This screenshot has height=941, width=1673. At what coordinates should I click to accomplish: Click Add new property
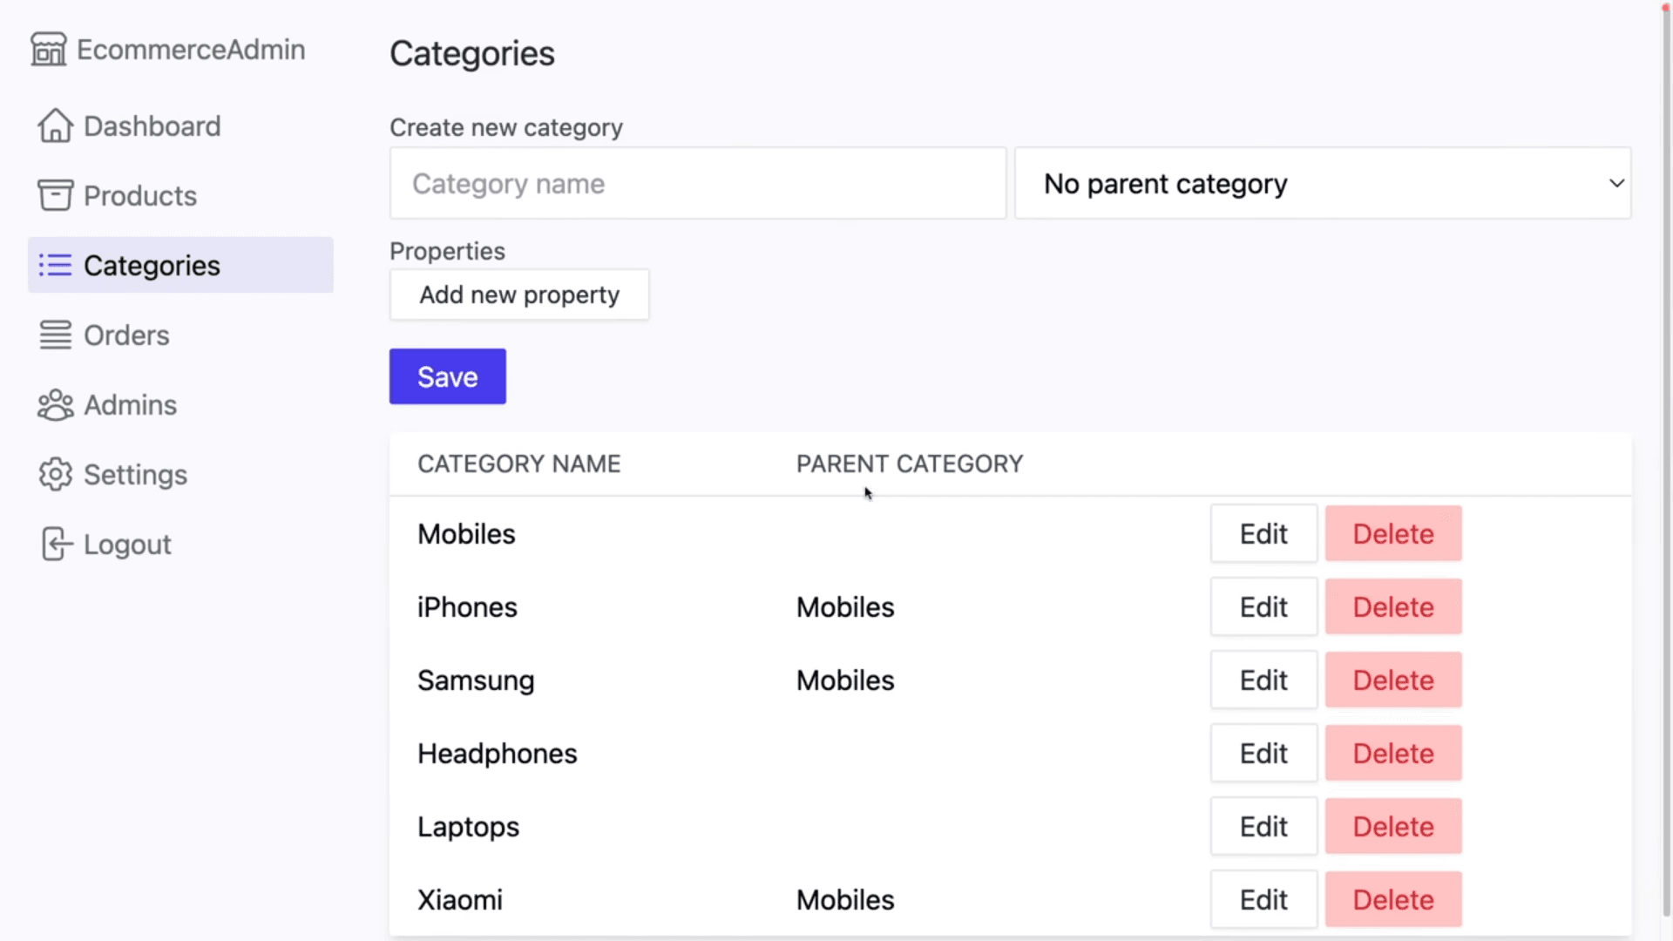[x=519, y=294]
